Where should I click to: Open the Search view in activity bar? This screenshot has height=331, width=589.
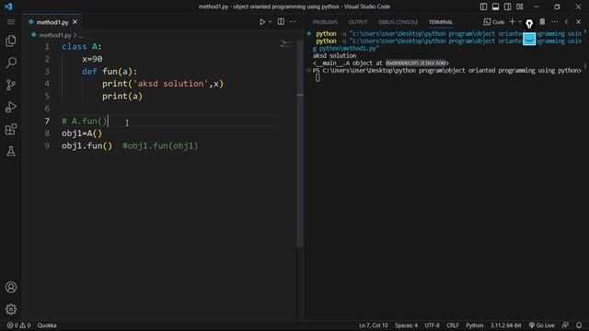click(11, 63)
